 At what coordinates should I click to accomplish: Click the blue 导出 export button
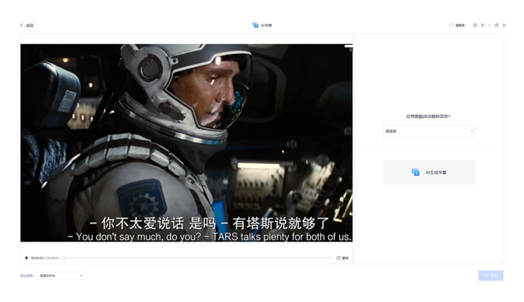click(490, 276)
